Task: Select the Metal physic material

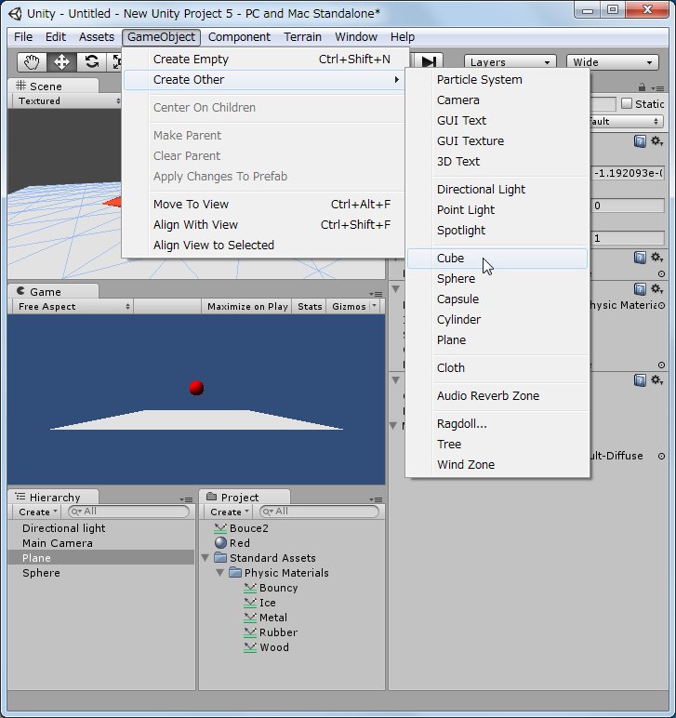Action: pos(265,618)
